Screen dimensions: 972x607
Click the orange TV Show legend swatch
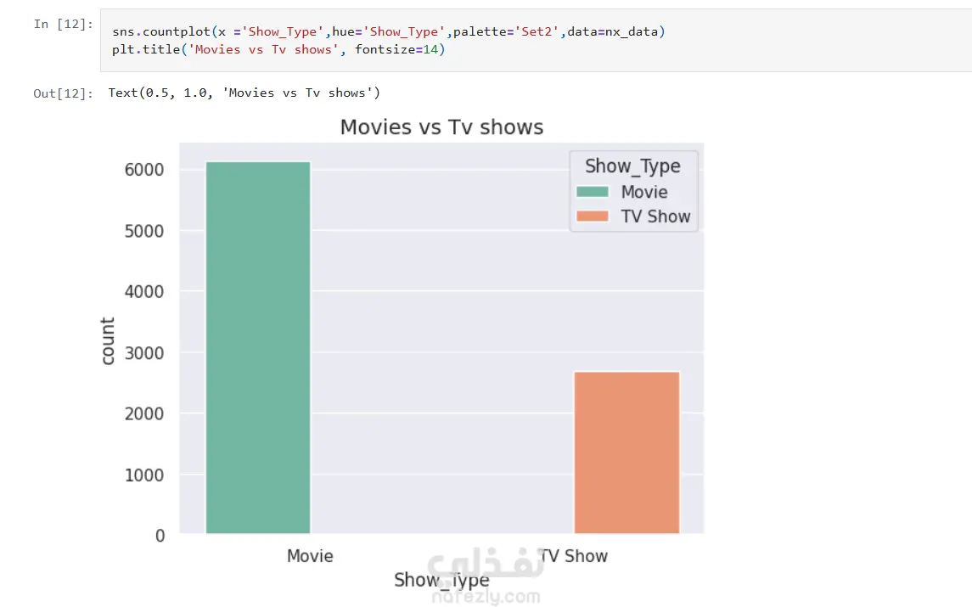click(x=593, y=216)
